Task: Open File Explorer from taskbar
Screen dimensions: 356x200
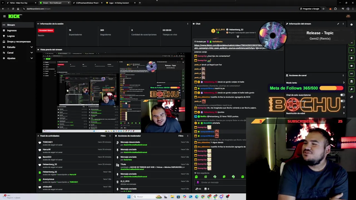Action: [172, 197]
